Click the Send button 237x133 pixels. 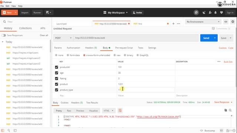point(206,38)
